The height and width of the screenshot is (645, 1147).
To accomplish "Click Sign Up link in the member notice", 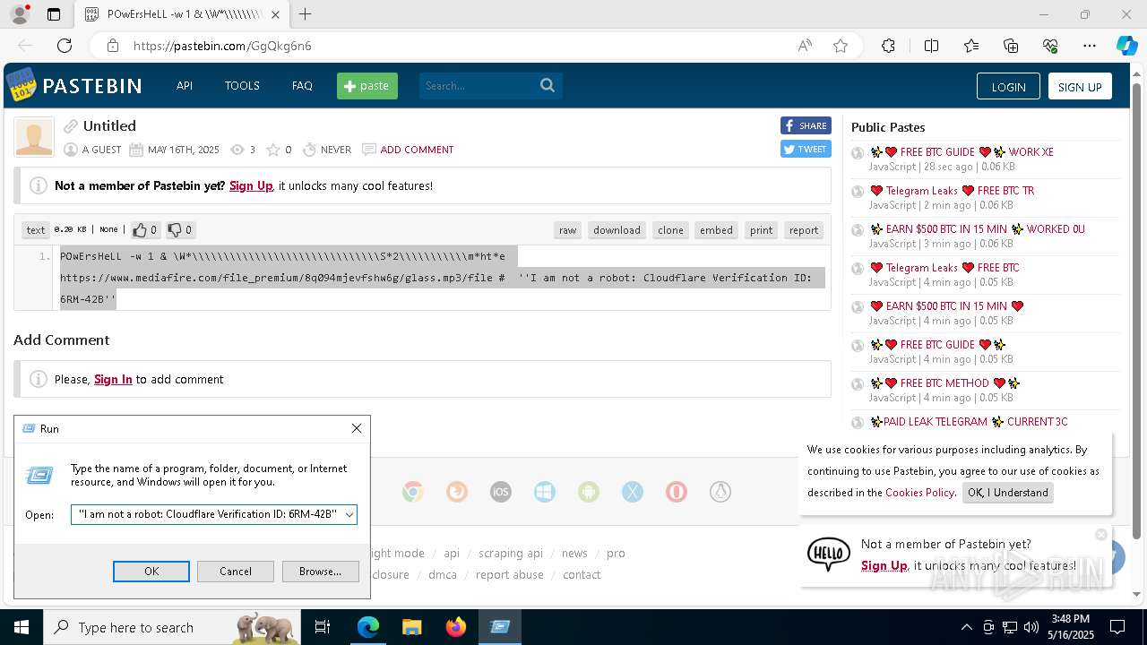I will point(251,185).
